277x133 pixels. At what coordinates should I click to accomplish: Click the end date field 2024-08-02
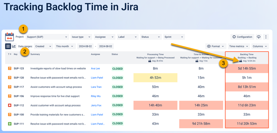106,46
